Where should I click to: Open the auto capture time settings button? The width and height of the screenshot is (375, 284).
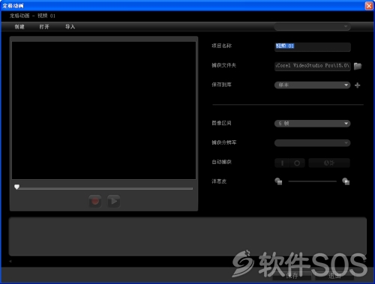coord(329,163)
